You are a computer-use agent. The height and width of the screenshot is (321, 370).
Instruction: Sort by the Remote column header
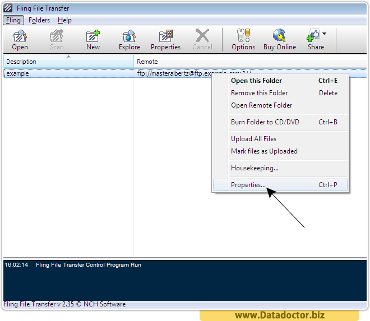(x=250, y=61)
